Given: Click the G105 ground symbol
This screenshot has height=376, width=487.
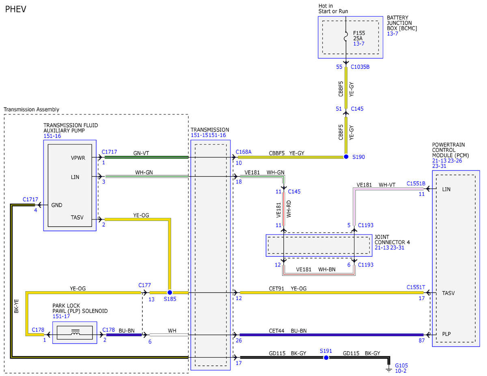Looking at the screenshot, I should pyautogui.click(x=389, y=370).
